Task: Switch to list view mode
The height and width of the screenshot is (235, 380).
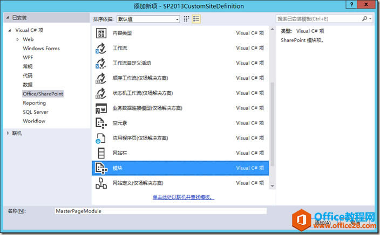Action: (x=196, y=19)
